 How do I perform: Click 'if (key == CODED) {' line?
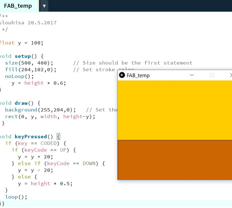36,143
